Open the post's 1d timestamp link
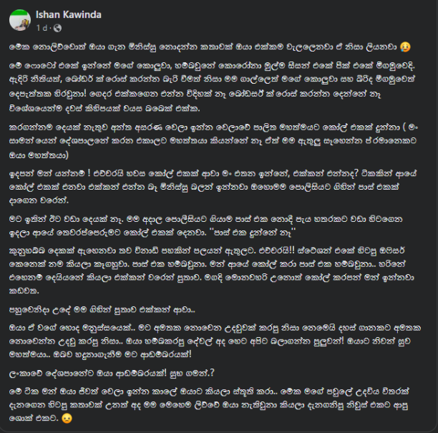The height and width of the screenshot is (433, 438). 42,28
